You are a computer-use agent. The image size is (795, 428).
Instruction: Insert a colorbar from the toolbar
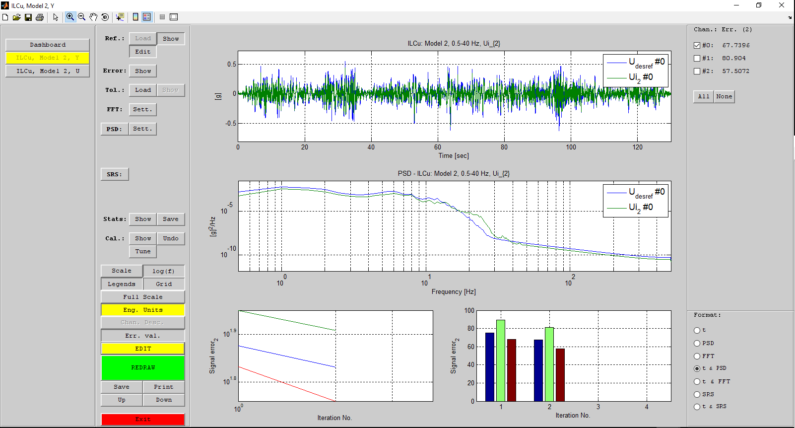pyautogui.click(x=135, y=17)
